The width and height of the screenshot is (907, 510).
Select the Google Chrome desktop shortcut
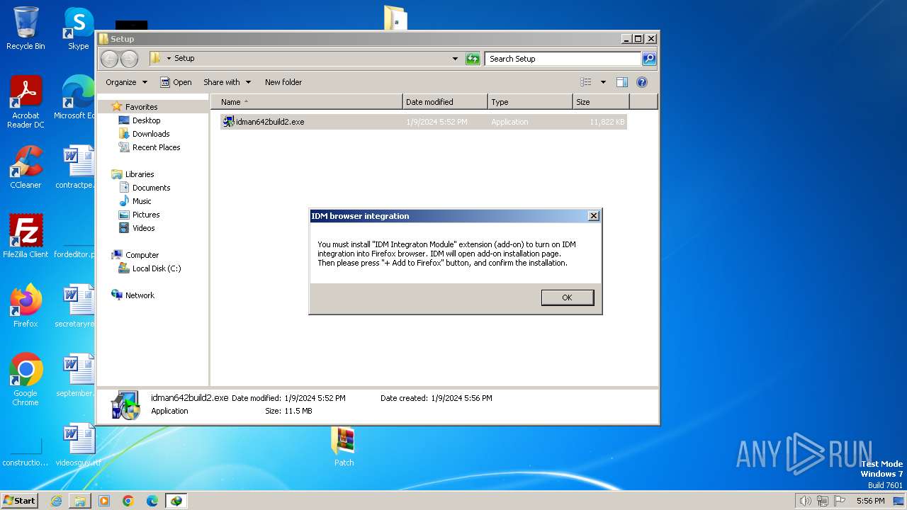[x=26, y=380]
